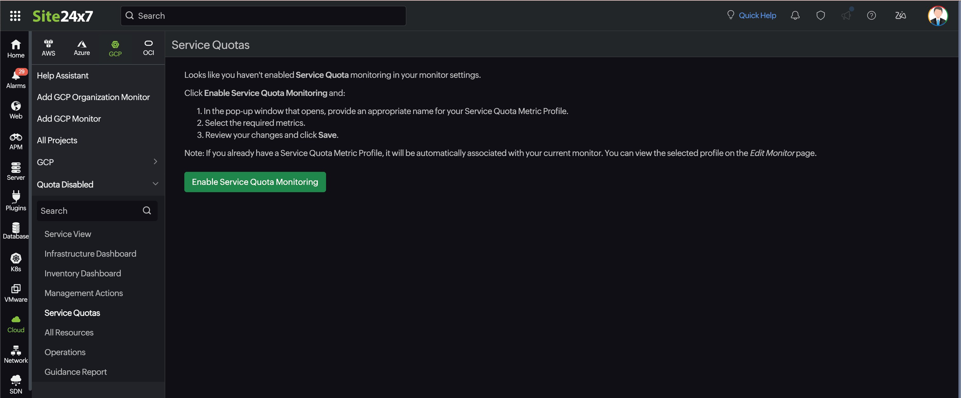This screenshot has height=398, width=961.
Task: Click Enable Service Quota Monitoring button
Action: pyautogui.click(x=255, y=182)
